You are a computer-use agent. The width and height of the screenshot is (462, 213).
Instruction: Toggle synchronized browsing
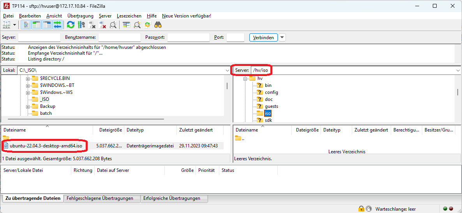click(147, 25)
